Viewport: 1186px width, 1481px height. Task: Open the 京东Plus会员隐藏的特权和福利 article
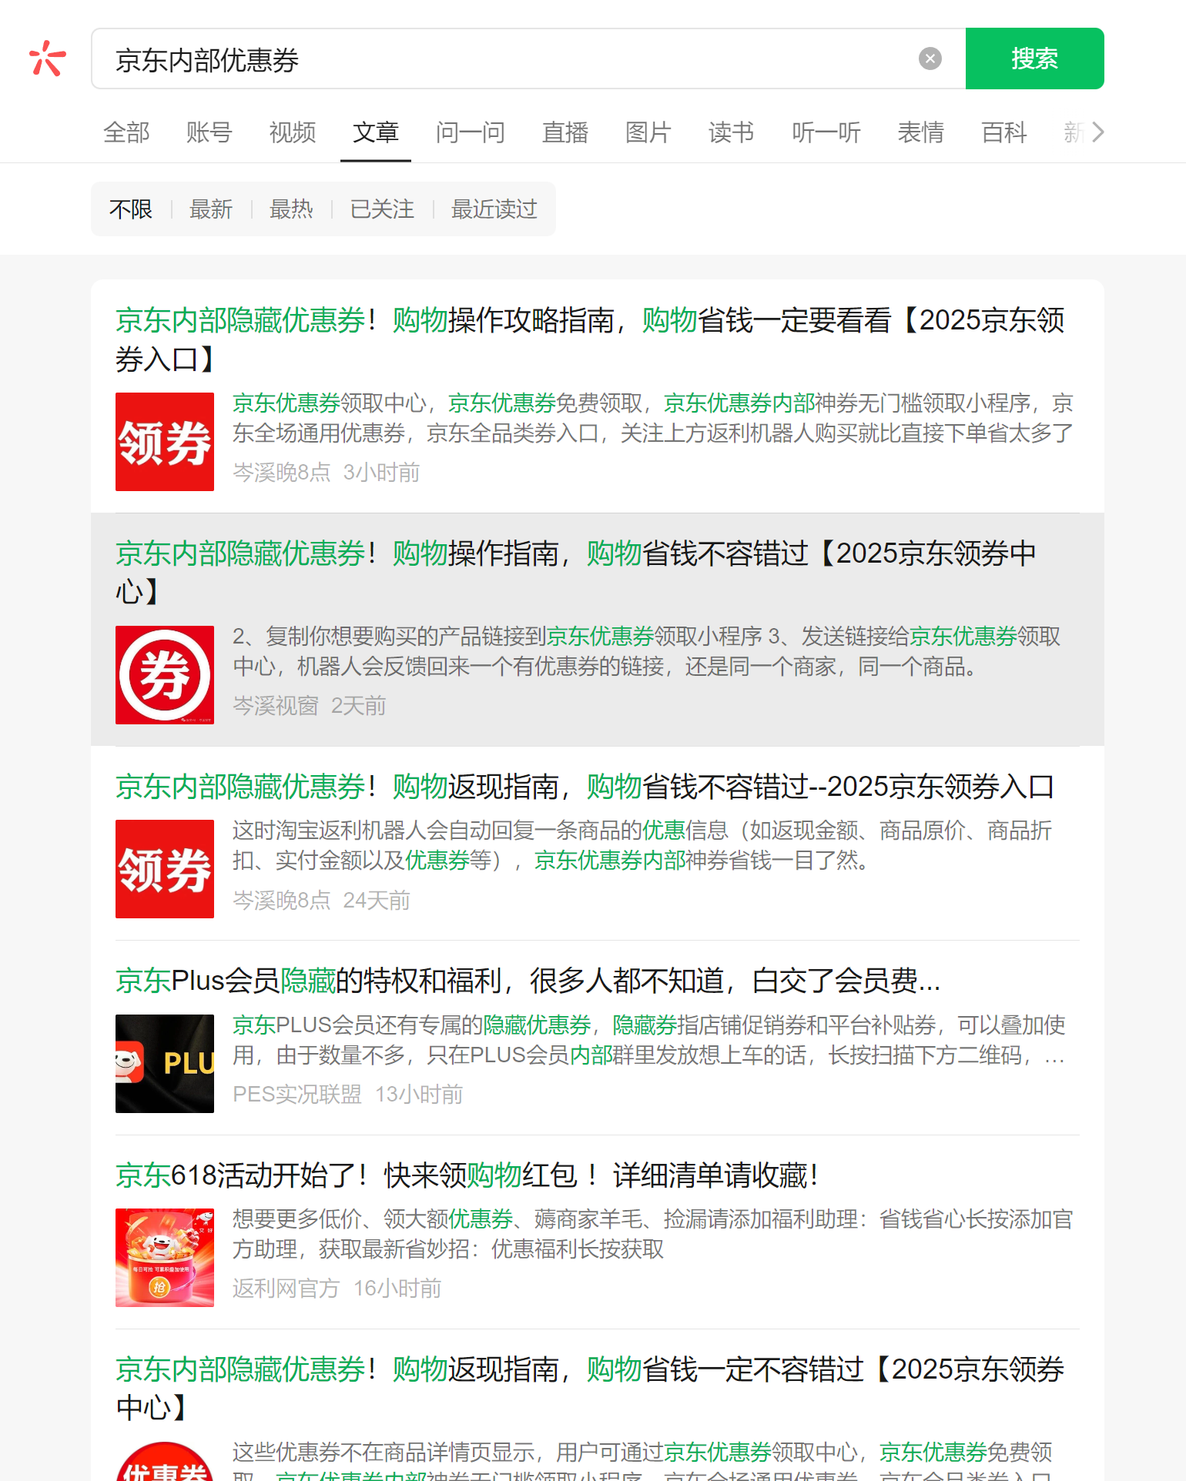pyautogui.click(x=528, y=981)
